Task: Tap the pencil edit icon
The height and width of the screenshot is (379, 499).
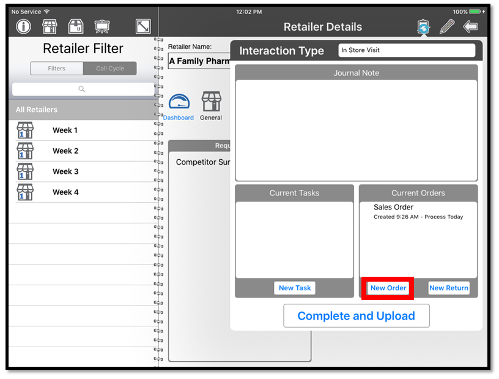Action: (x=447, y=26)
